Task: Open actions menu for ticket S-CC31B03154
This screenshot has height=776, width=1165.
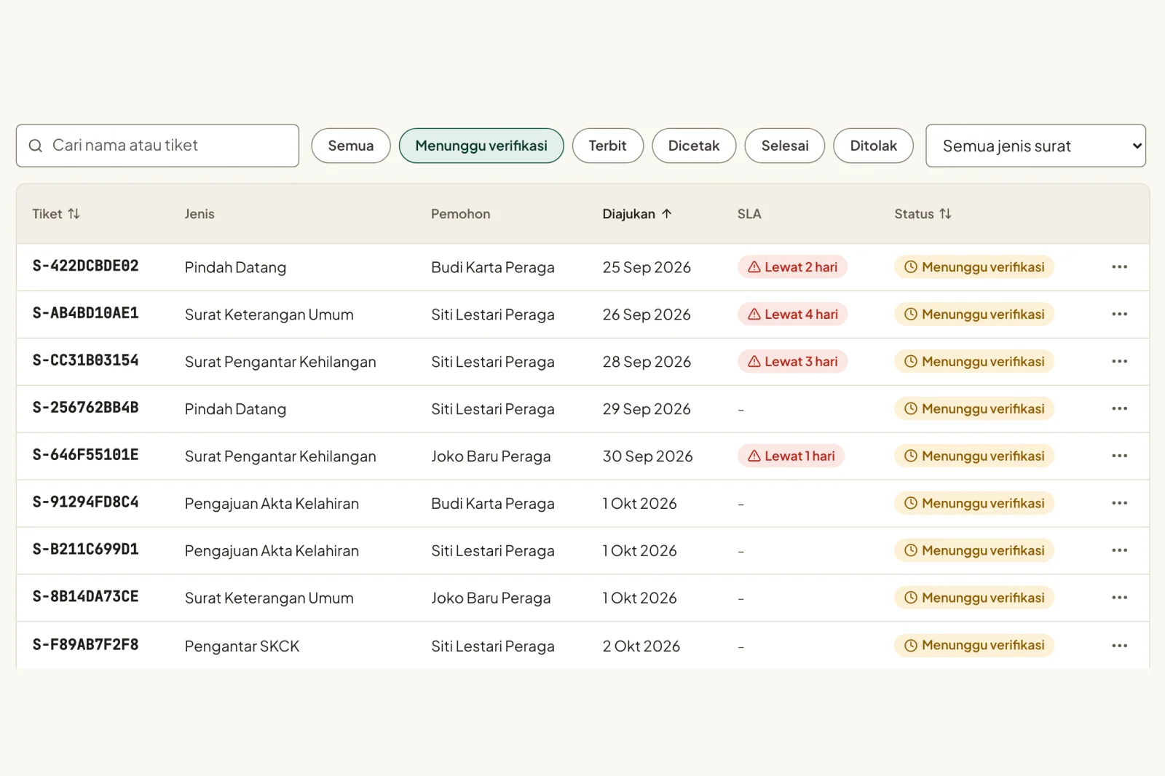Action: click(1119, 362)
